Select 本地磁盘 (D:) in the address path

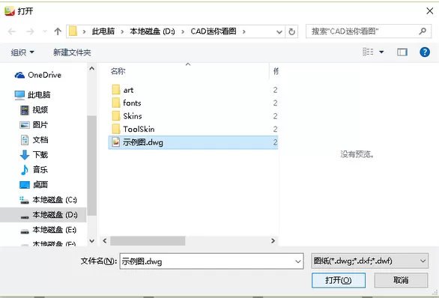coord(152,31)
